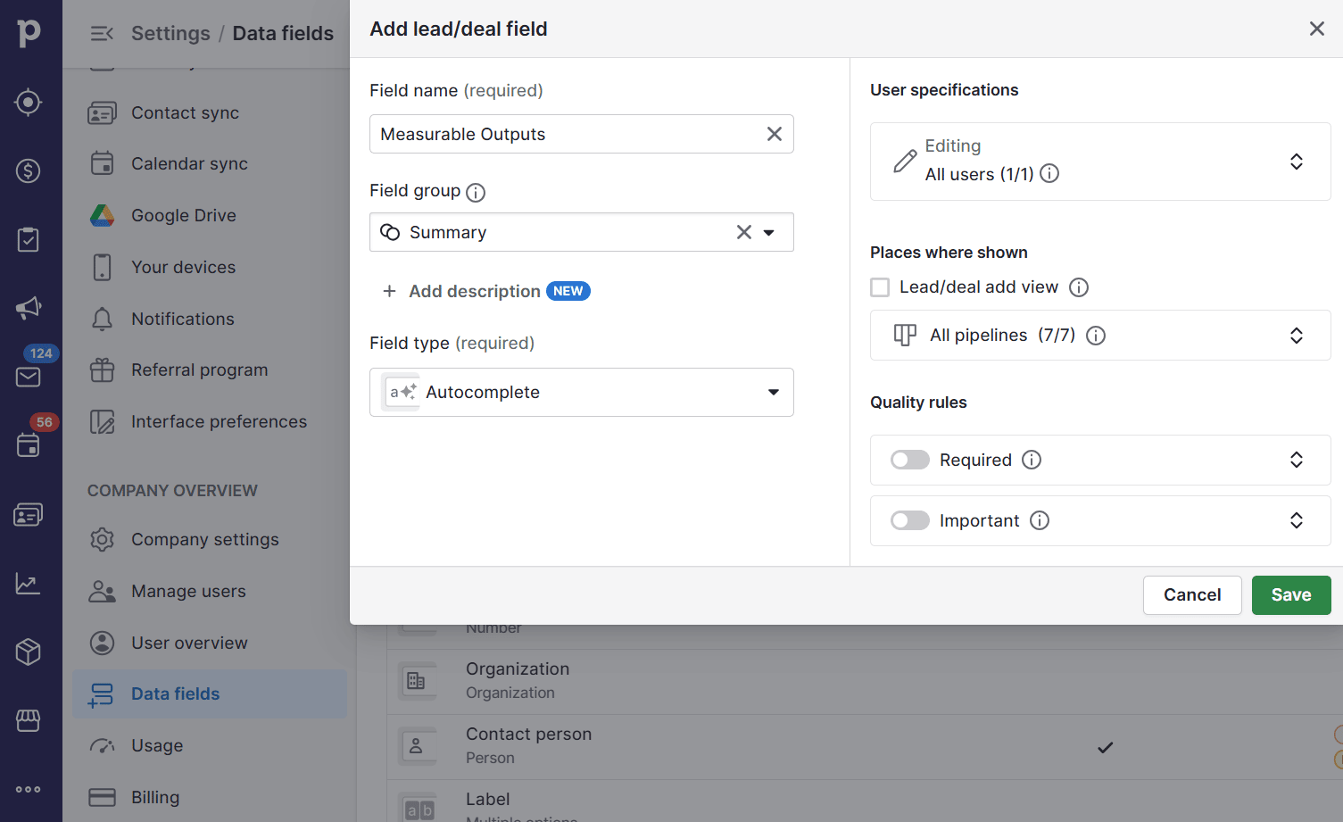
Task: Open the Calendar icon with 56 badge
Action: (x=29, y=445)
